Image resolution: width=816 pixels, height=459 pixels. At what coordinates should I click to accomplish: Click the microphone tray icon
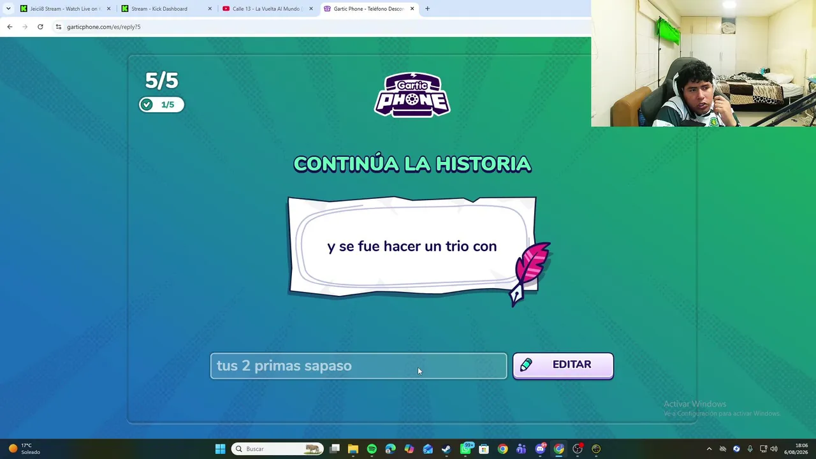pyautogui.click(x=750, y=449)
